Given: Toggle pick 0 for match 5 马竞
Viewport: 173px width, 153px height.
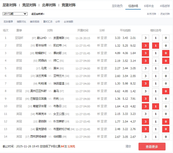Looking at the screenshot, I should coord(166,69).
